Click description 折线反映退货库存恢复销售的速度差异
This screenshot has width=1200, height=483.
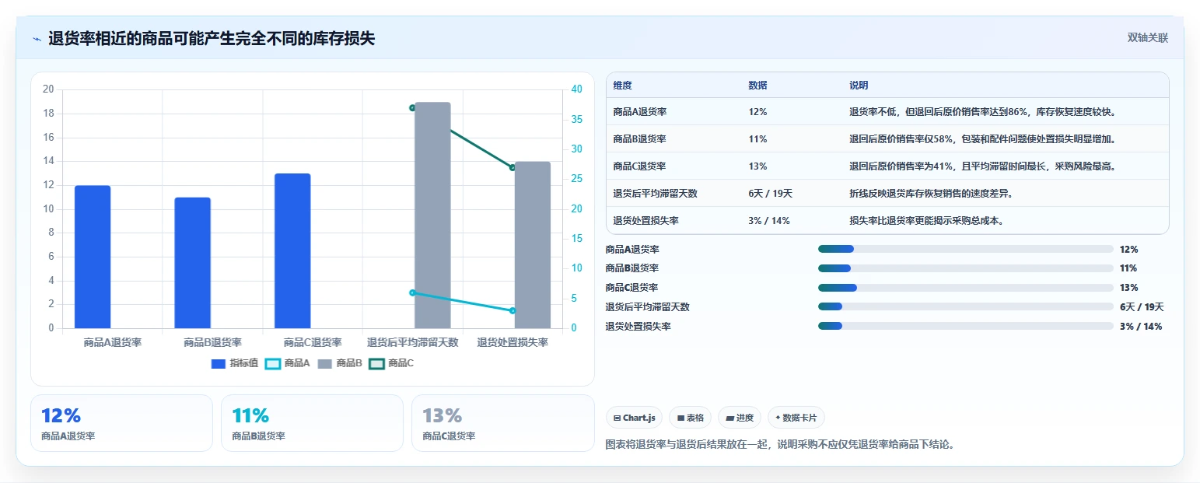[931, 194]
